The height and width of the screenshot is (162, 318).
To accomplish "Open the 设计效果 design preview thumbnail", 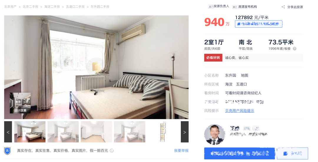I will tap(20, 103).
